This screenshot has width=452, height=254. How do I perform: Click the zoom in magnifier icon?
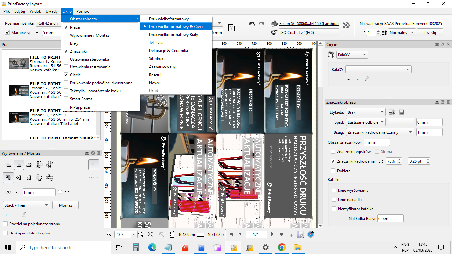[x=141, y=234]
